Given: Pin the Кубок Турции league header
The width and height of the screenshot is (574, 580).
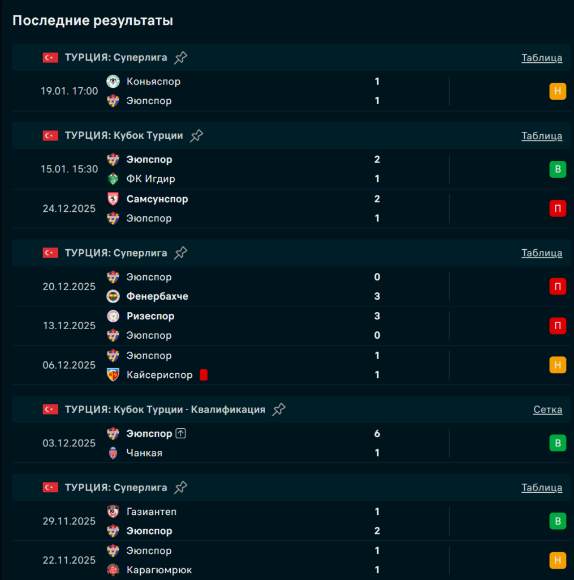Looking at the screenshot, I should pyautogui.click(x=196, y=135).
